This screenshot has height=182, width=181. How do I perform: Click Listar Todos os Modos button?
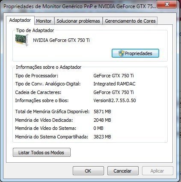tap(42, 153)
